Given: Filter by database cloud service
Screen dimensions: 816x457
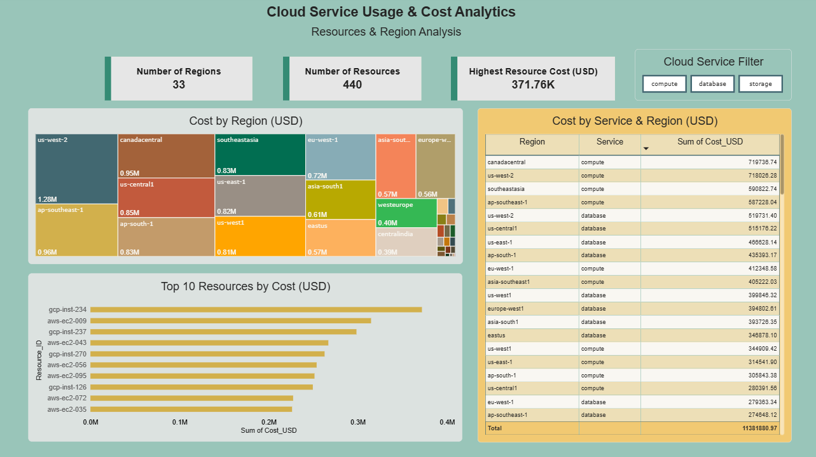Looking at the screenshot, I should click(712, 84).
